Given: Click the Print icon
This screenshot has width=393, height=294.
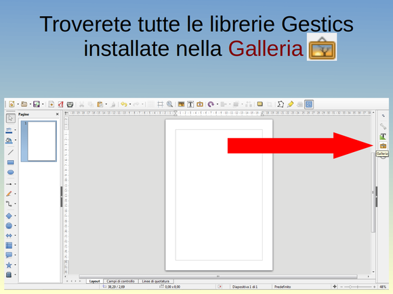Looking at the screenshot, I should point(70,104).
